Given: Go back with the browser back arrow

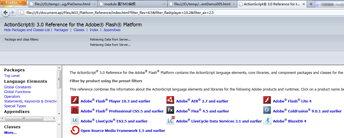Looking at the screenshot, I should (x=6, y=12).
